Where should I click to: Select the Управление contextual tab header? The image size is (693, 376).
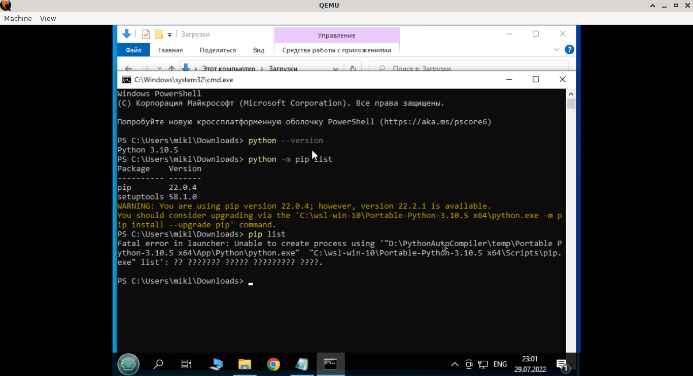click(336, 35)
